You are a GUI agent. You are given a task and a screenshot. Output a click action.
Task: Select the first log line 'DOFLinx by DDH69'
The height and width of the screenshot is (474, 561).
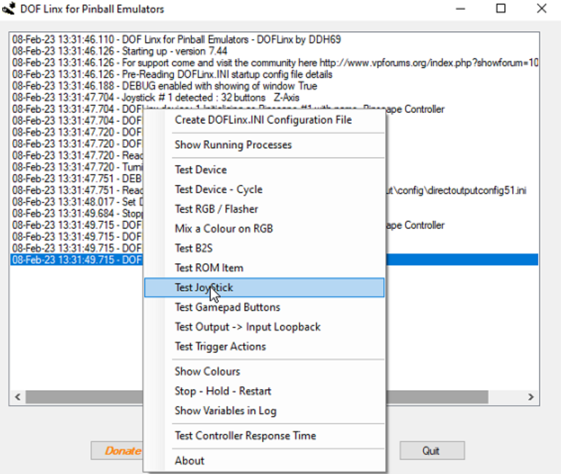tap(275, 40)
